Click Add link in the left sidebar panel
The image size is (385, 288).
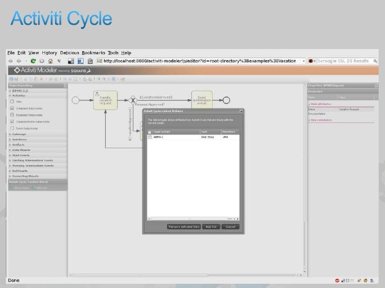click(39, 188)
